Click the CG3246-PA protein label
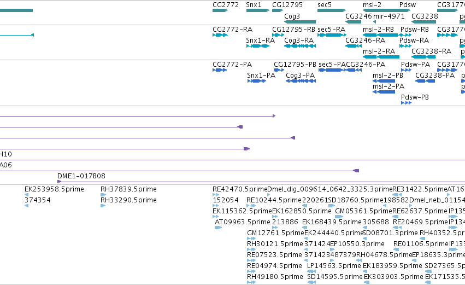The height and width of the screenshot is (285, 465). click(x=366, y=65)
